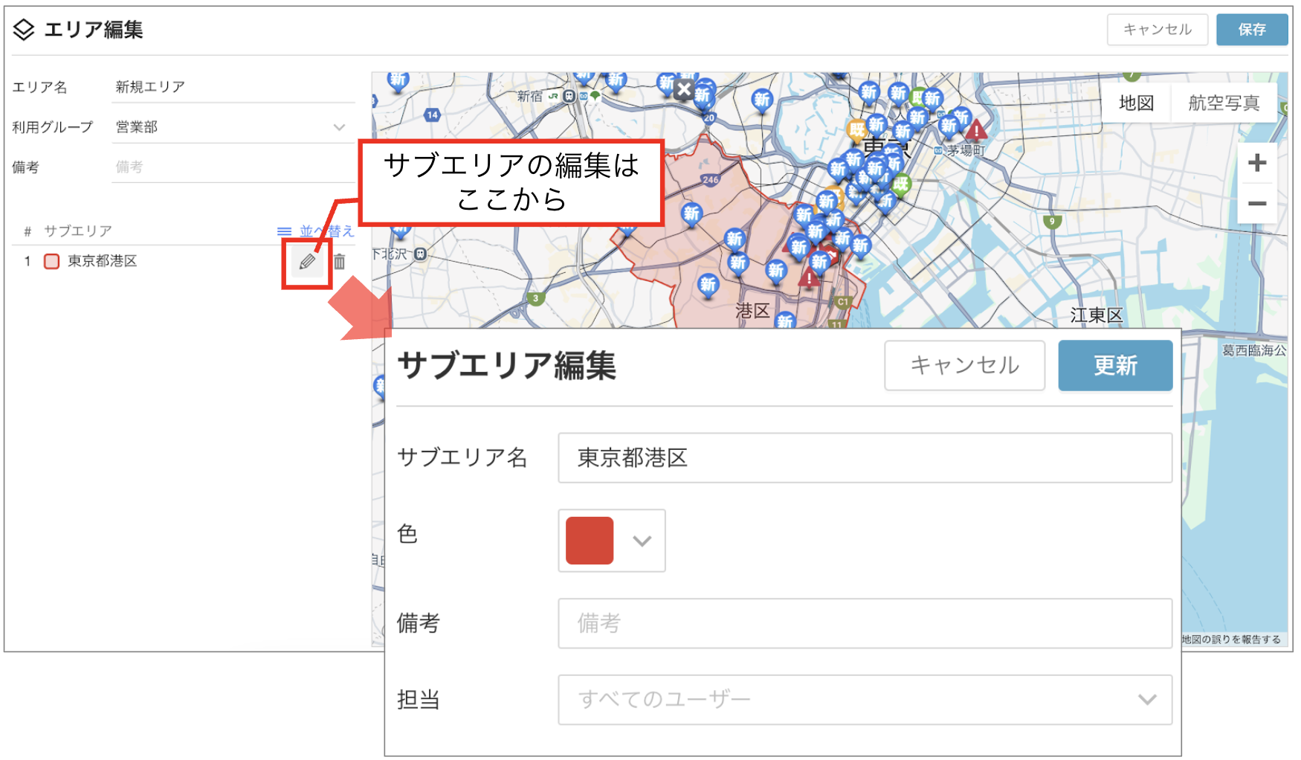The image size is (1301, 760).
Task: Click the 地図の誤りを報告する link
Action: point(1230,640)
